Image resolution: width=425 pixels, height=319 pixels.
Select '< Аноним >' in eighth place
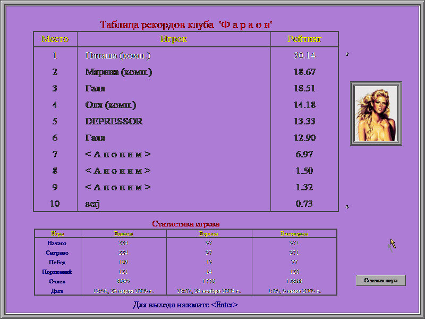click(118, 171)
